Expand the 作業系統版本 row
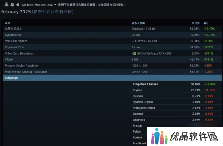The width and height of the screenshot is (223, 146). (113, 29)
